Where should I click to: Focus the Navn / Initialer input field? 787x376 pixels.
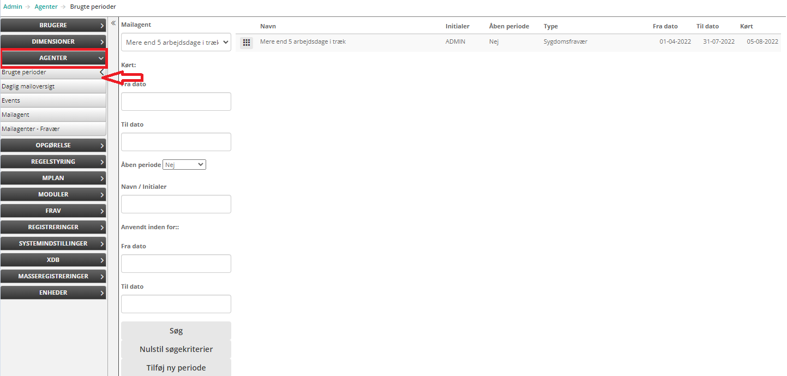(x=176, y=204)
